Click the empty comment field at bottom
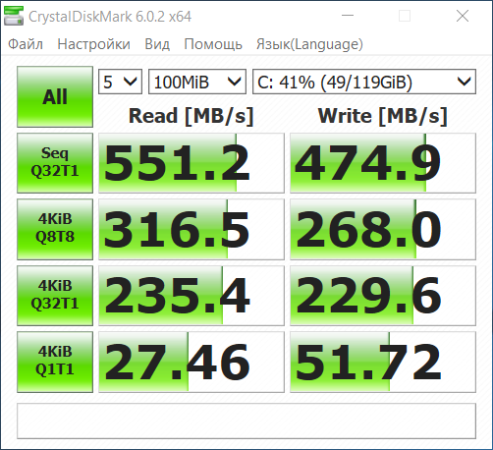 point(246,421)
